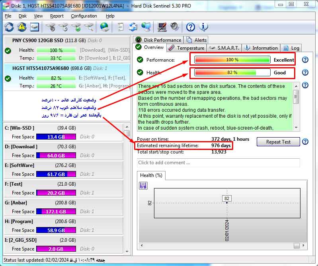
Task: Open the Configuration menu
Action: (84, 16)
